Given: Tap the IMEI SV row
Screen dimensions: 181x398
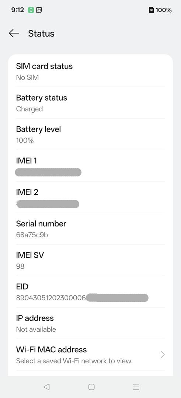Looking at the screenshot, I should tap(90, 260).
